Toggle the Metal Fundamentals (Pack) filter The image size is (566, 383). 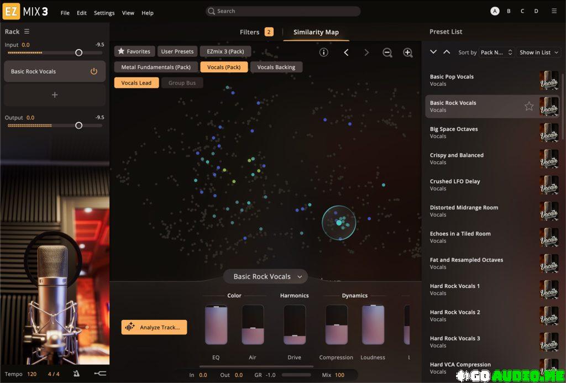tap(156, 67)
